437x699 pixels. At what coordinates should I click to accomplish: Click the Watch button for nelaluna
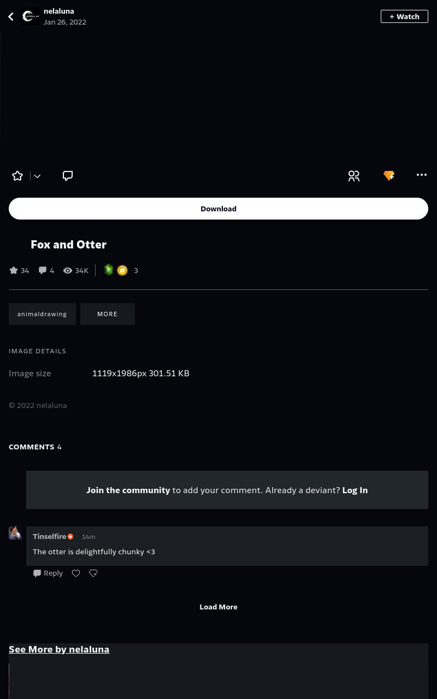(404, 16)
